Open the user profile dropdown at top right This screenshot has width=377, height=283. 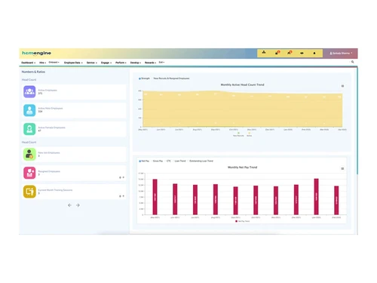click(x=341, y=54)
